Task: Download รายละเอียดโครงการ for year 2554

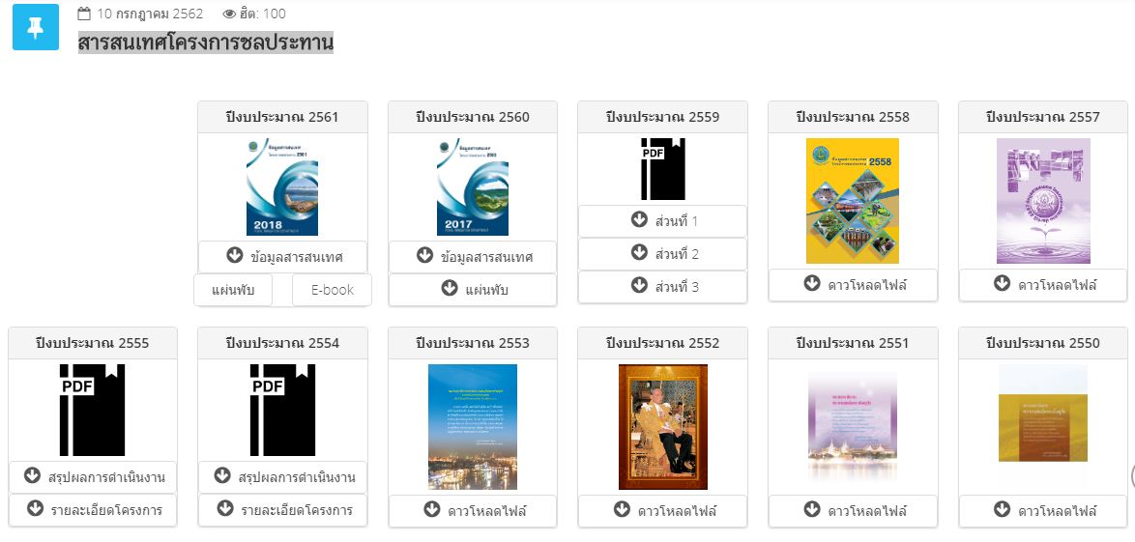Action: click(x=283, y=510)
